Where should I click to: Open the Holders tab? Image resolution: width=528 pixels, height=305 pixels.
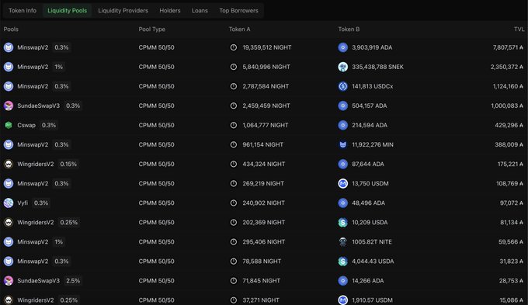pos(170,10)
